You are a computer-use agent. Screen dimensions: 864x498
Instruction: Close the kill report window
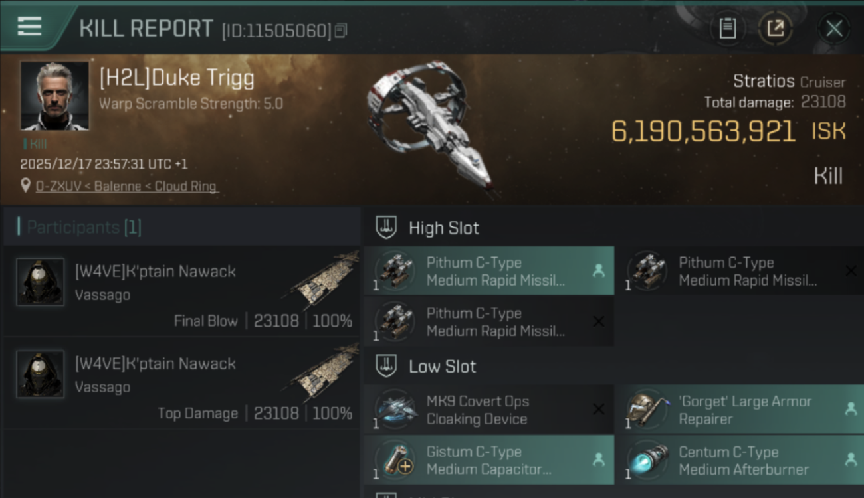click(833, 29)
